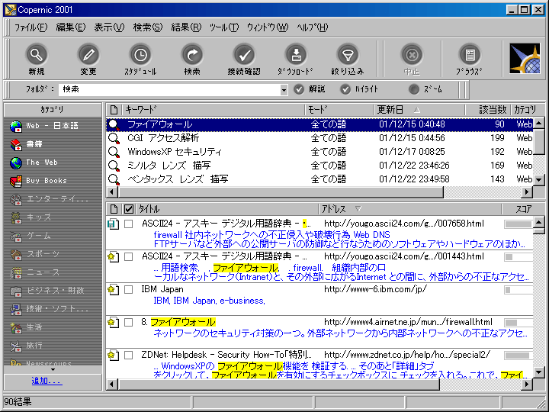Select the 生活 category
Image resolution: width=549 pixels, height=412 pixels.
(x=26, y=327)
